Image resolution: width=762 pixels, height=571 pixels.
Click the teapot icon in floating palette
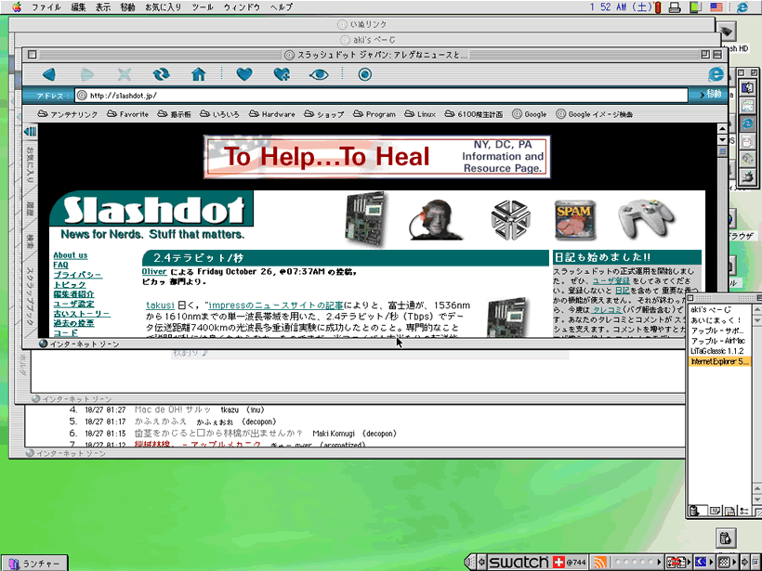pos(747,176)
